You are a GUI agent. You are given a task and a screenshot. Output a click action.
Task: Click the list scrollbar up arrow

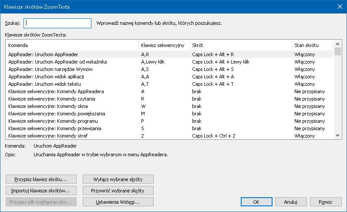pyautogui.click(x=337, y=44)
